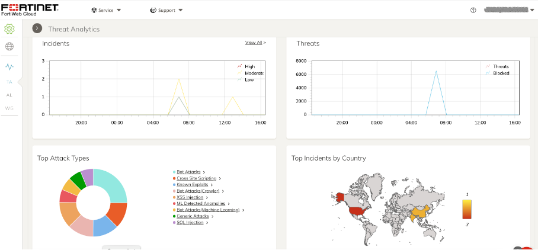Expand sidebar with round chevron button
Viewport: 538px width, 250px height.
tap(37, 28)
